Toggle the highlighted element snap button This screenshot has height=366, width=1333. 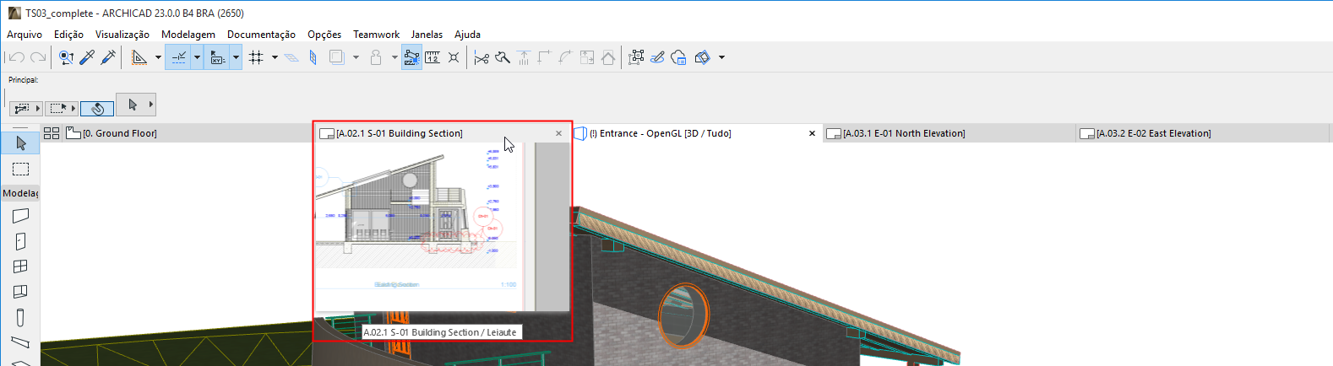pos(412,57)
